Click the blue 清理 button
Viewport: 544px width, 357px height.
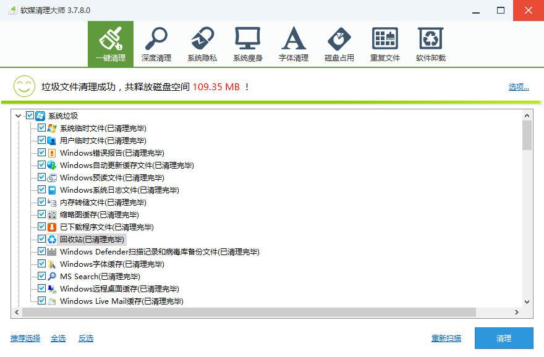click(503, 338)
